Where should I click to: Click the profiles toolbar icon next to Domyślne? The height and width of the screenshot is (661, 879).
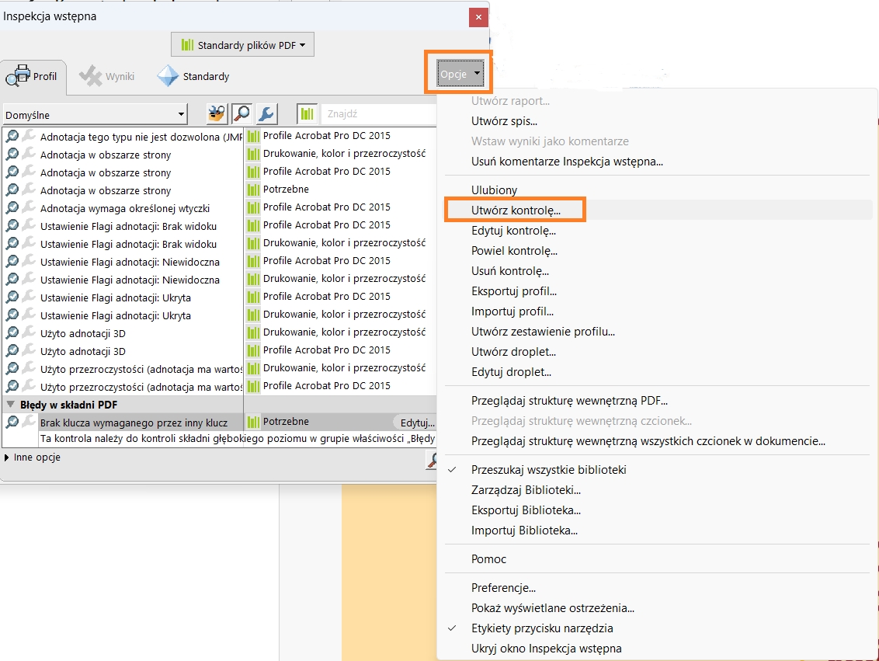pyautogui.click(x=217, y=114)
